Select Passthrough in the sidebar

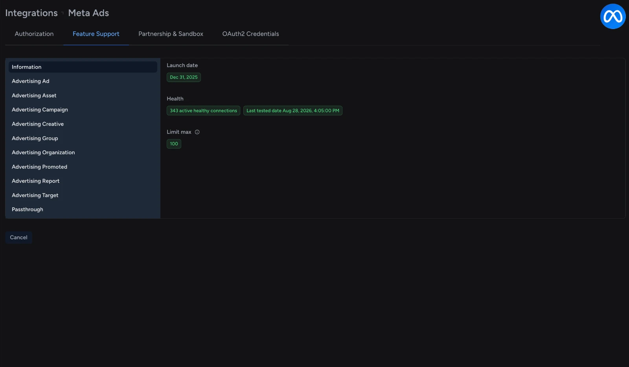(x=83, y=210)
